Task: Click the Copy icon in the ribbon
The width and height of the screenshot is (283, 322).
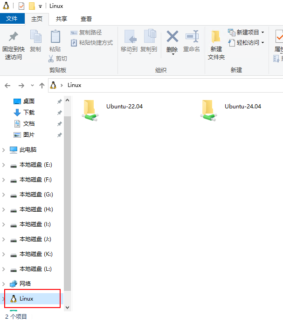Action: click(x=35, y=36)
